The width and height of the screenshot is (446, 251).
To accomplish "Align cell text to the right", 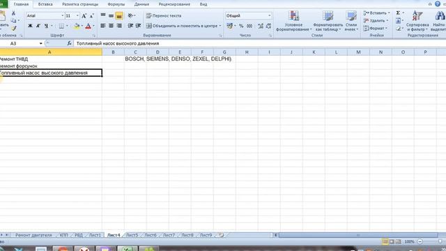I will coord(119,26).
